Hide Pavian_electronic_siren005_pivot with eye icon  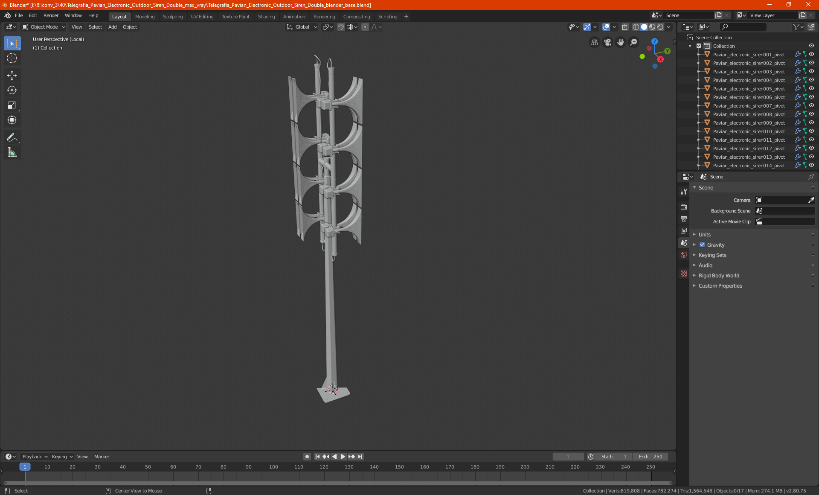(811, 89)
